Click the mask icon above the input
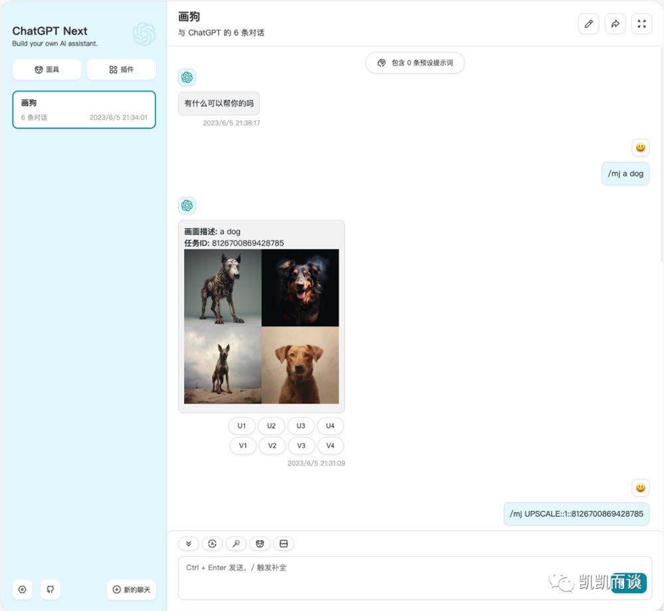Image resolution: width=664 pixels, height=611 pixels. pyautogui.click(x=260, y=544)
